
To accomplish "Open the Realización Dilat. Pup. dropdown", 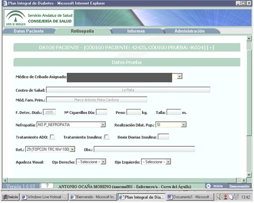I will click(183, 125).
